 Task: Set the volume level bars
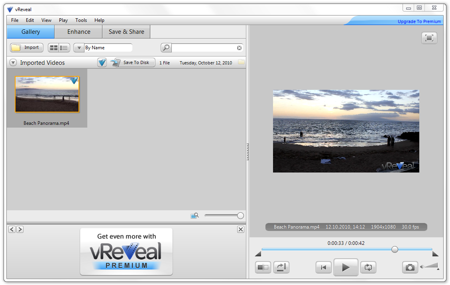[432, 266]
